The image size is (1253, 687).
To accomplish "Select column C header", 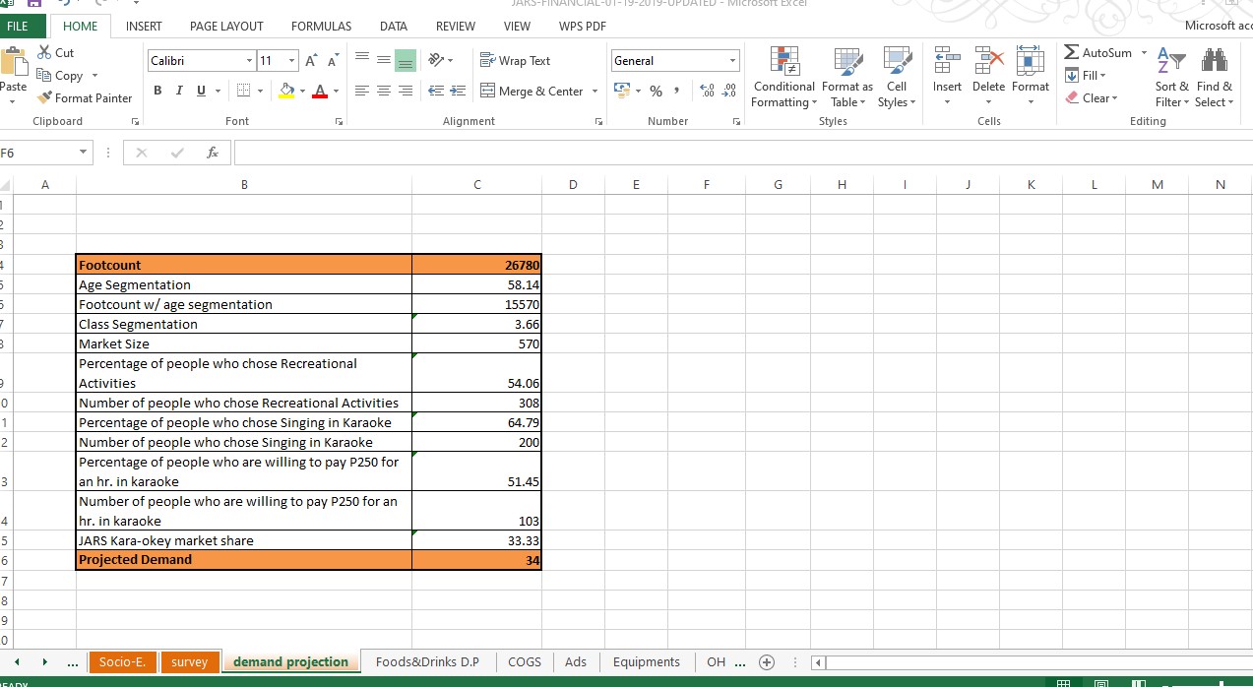I will (x=476, y=184).
